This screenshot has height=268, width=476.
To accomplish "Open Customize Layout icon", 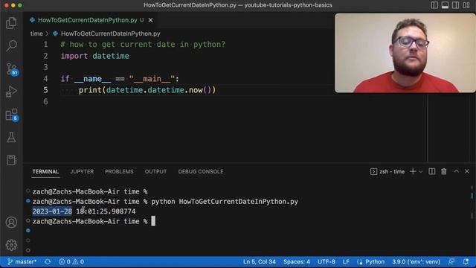I will coord(466,5).
